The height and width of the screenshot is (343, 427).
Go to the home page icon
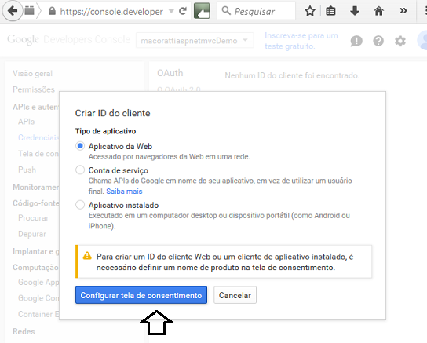379,11
